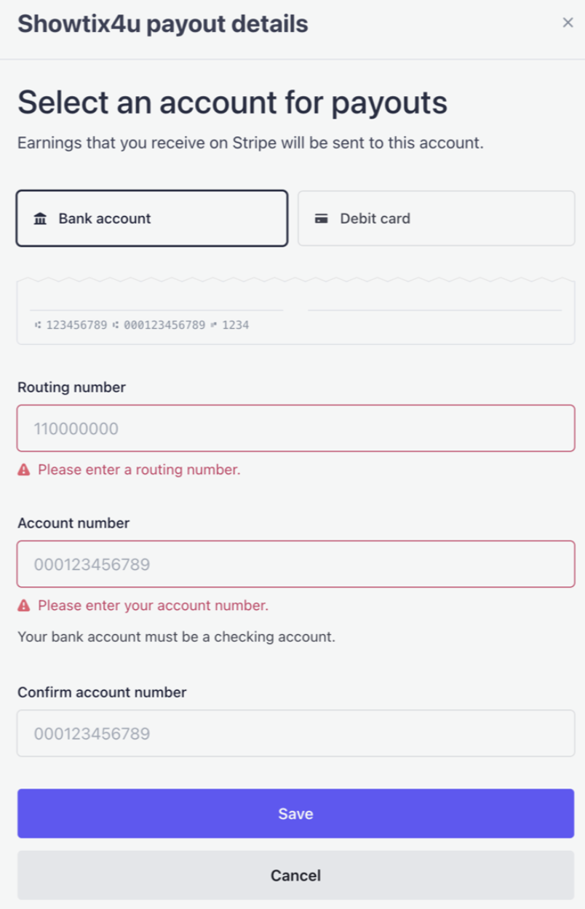Focus the Account number input field
585x909 pixels.
click(x=296, y=564)
